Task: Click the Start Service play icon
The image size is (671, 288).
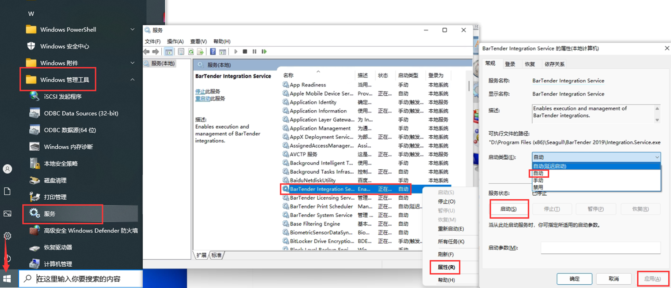Action: tap(236, 51)
